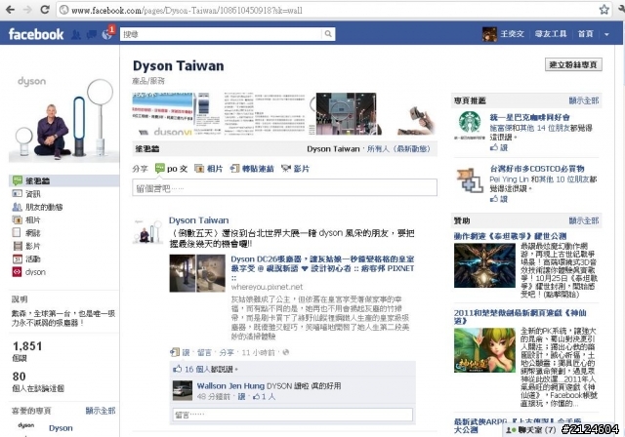Click the calendar events icon in sidebar

(17, 259)
